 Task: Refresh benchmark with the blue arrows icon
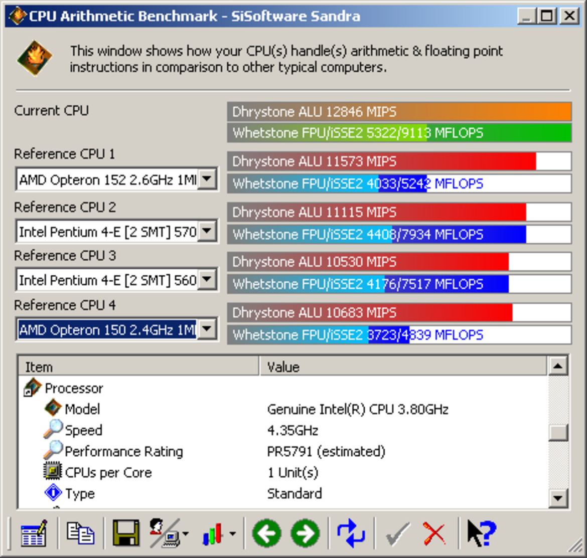tap(351, 533)
